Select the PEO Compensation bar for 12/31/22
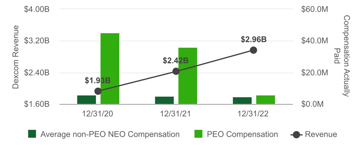Viewport: 363px width, 151px height. tap(265, 100)
